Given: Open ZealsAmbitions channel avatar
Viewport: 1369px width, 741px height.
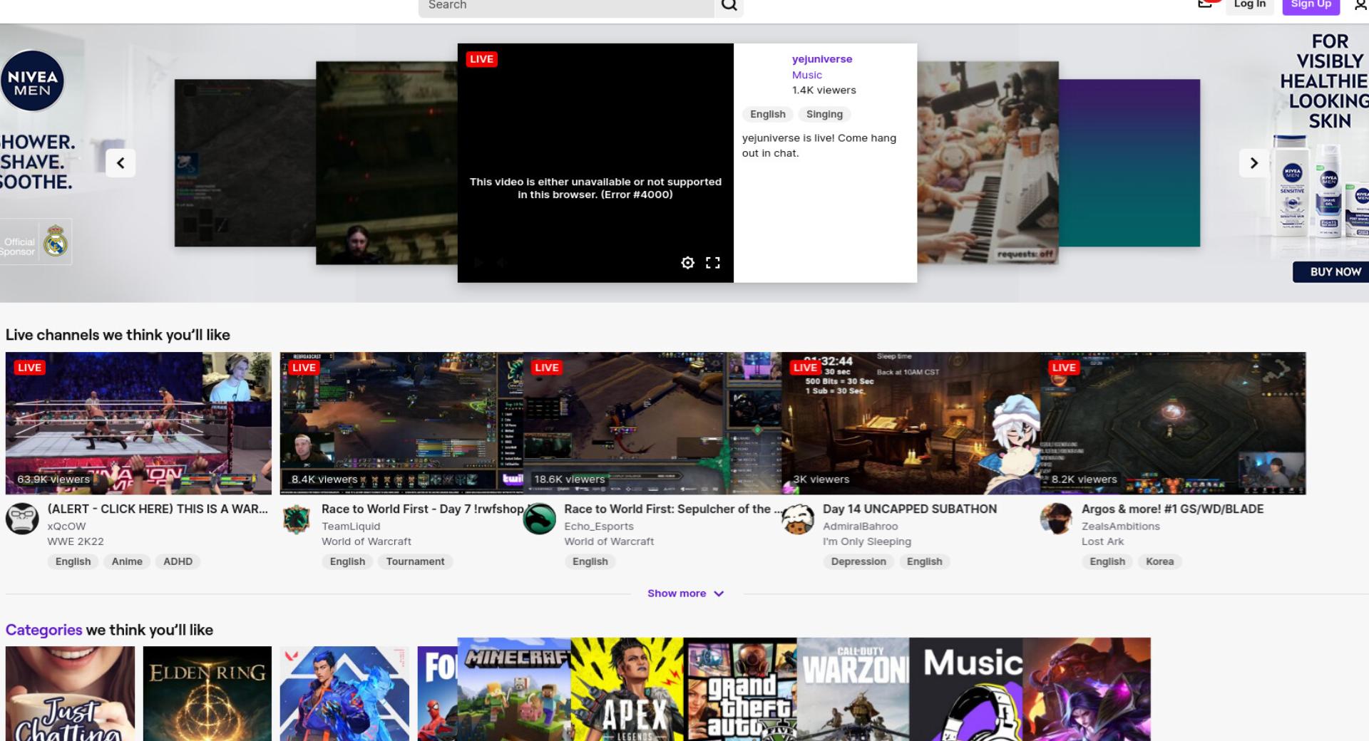Looking at the screenshot, I should point(1057,519).
